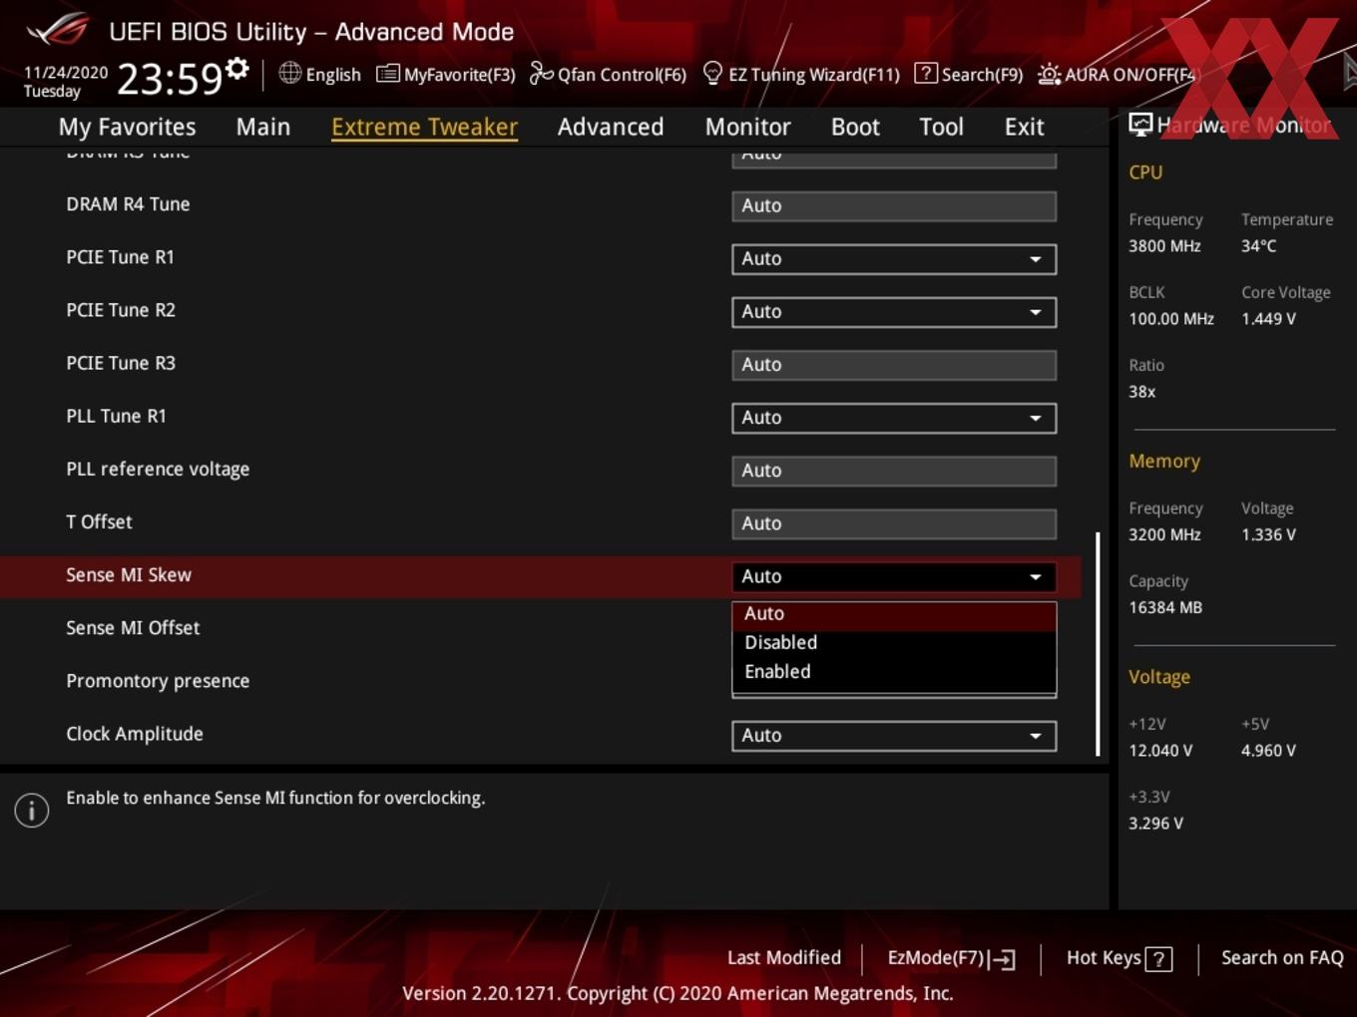Click the PLL reference voltage field
Screen dimensions: 1357x1017
(894, 471)
